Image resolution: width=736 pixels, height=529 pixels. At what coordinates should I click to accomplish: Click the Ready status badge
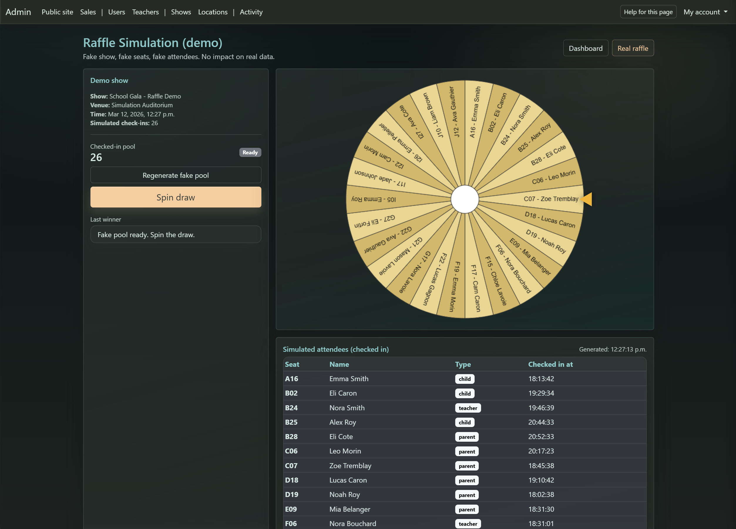(x=250, y=152)
